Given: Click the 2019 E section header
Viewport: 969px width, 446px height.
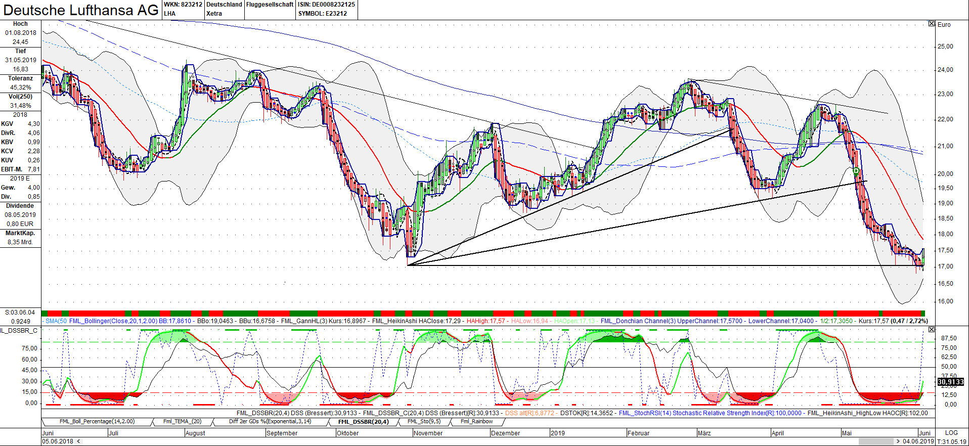Looking at the screenshot, I should (x=20, y=179).
